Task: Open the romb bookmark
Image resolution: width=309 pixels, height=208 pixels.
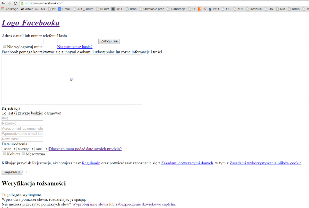Action: tap(294, 9)
